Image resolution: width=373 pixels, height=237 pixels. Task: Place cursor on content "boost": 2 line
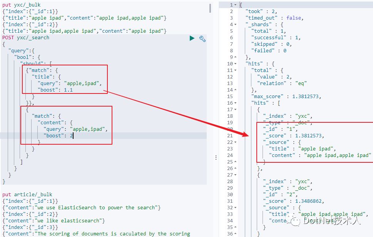pyautogui.click(x=58, y=136)
